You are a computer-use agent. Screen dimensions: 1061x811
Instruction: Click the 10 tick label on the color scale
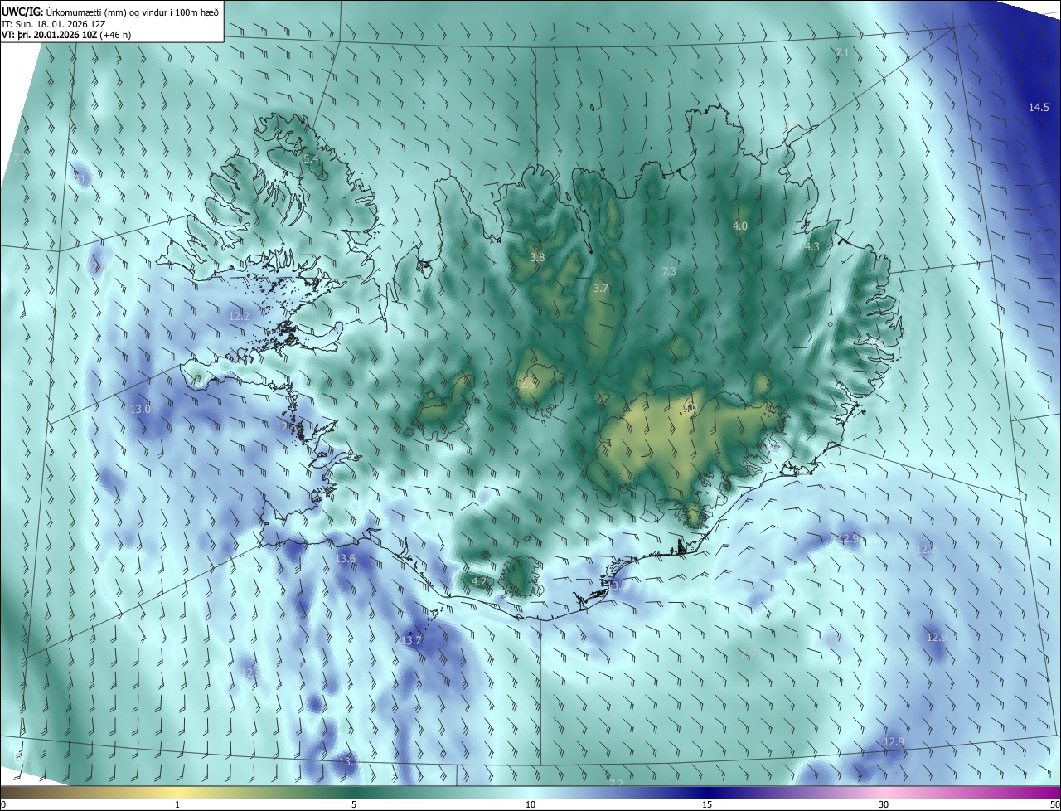coord(530,804)
